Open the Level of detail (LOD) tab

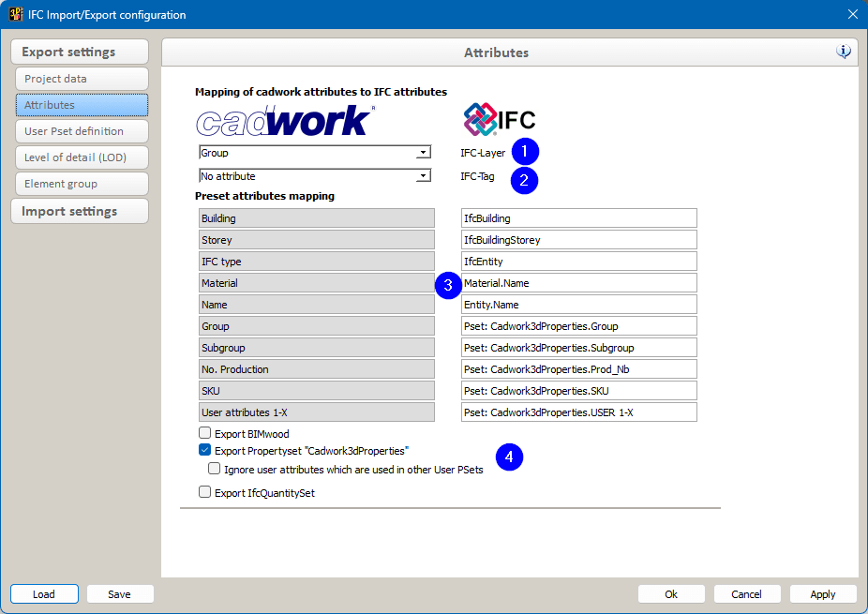pos(82,157)
